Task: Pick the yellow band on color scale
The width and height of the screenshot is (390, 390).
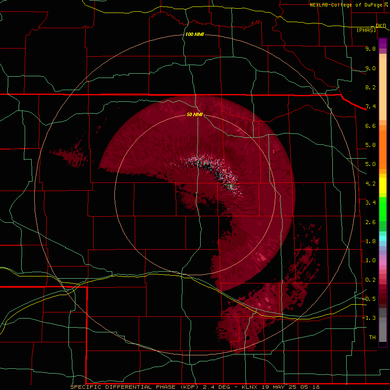Action: click(383, 185)
